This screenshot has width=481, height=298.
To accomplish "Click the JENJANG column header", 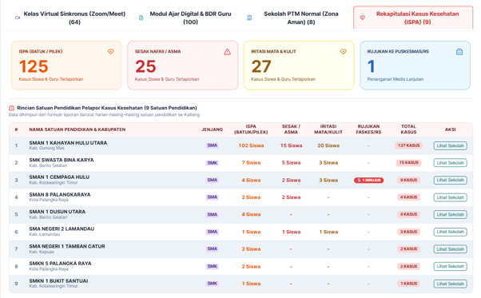I will tap(212, 129).
